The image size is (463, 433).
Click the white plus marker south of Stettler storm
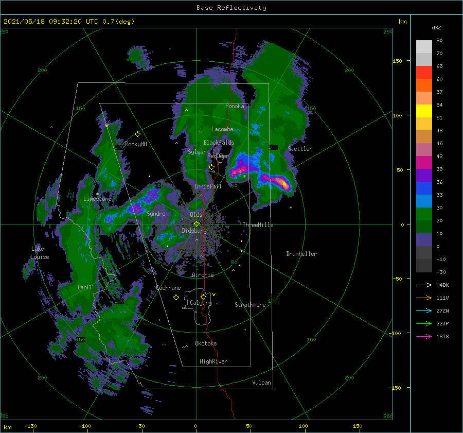pos(291,207)
